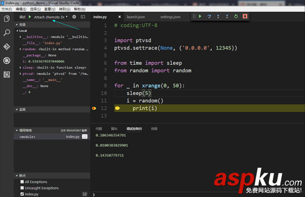Screen dimensions: 305x197
Task: Open the Go menu
Action: coord(65,9)
